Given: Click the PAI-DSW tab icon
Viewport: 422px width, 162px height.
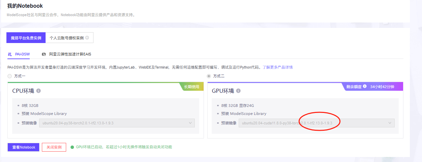Looking at the screenshot, I should 9,54.
